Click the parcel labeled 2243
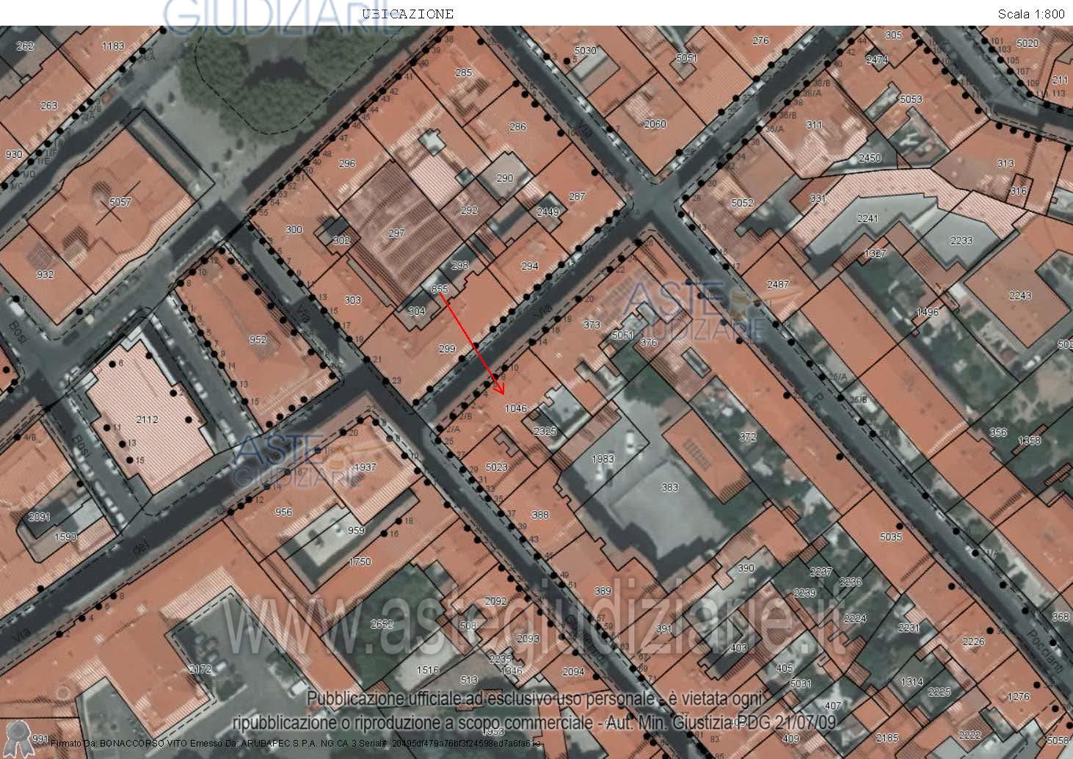This screenshot has width=1073, height=759. click(1020, 295)
